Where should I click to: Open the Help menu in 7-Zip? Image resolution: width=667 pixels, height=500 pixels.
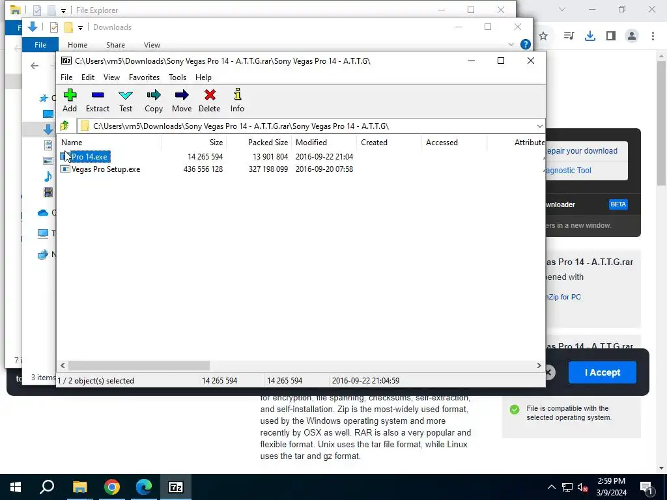click(x=203, y=77)
